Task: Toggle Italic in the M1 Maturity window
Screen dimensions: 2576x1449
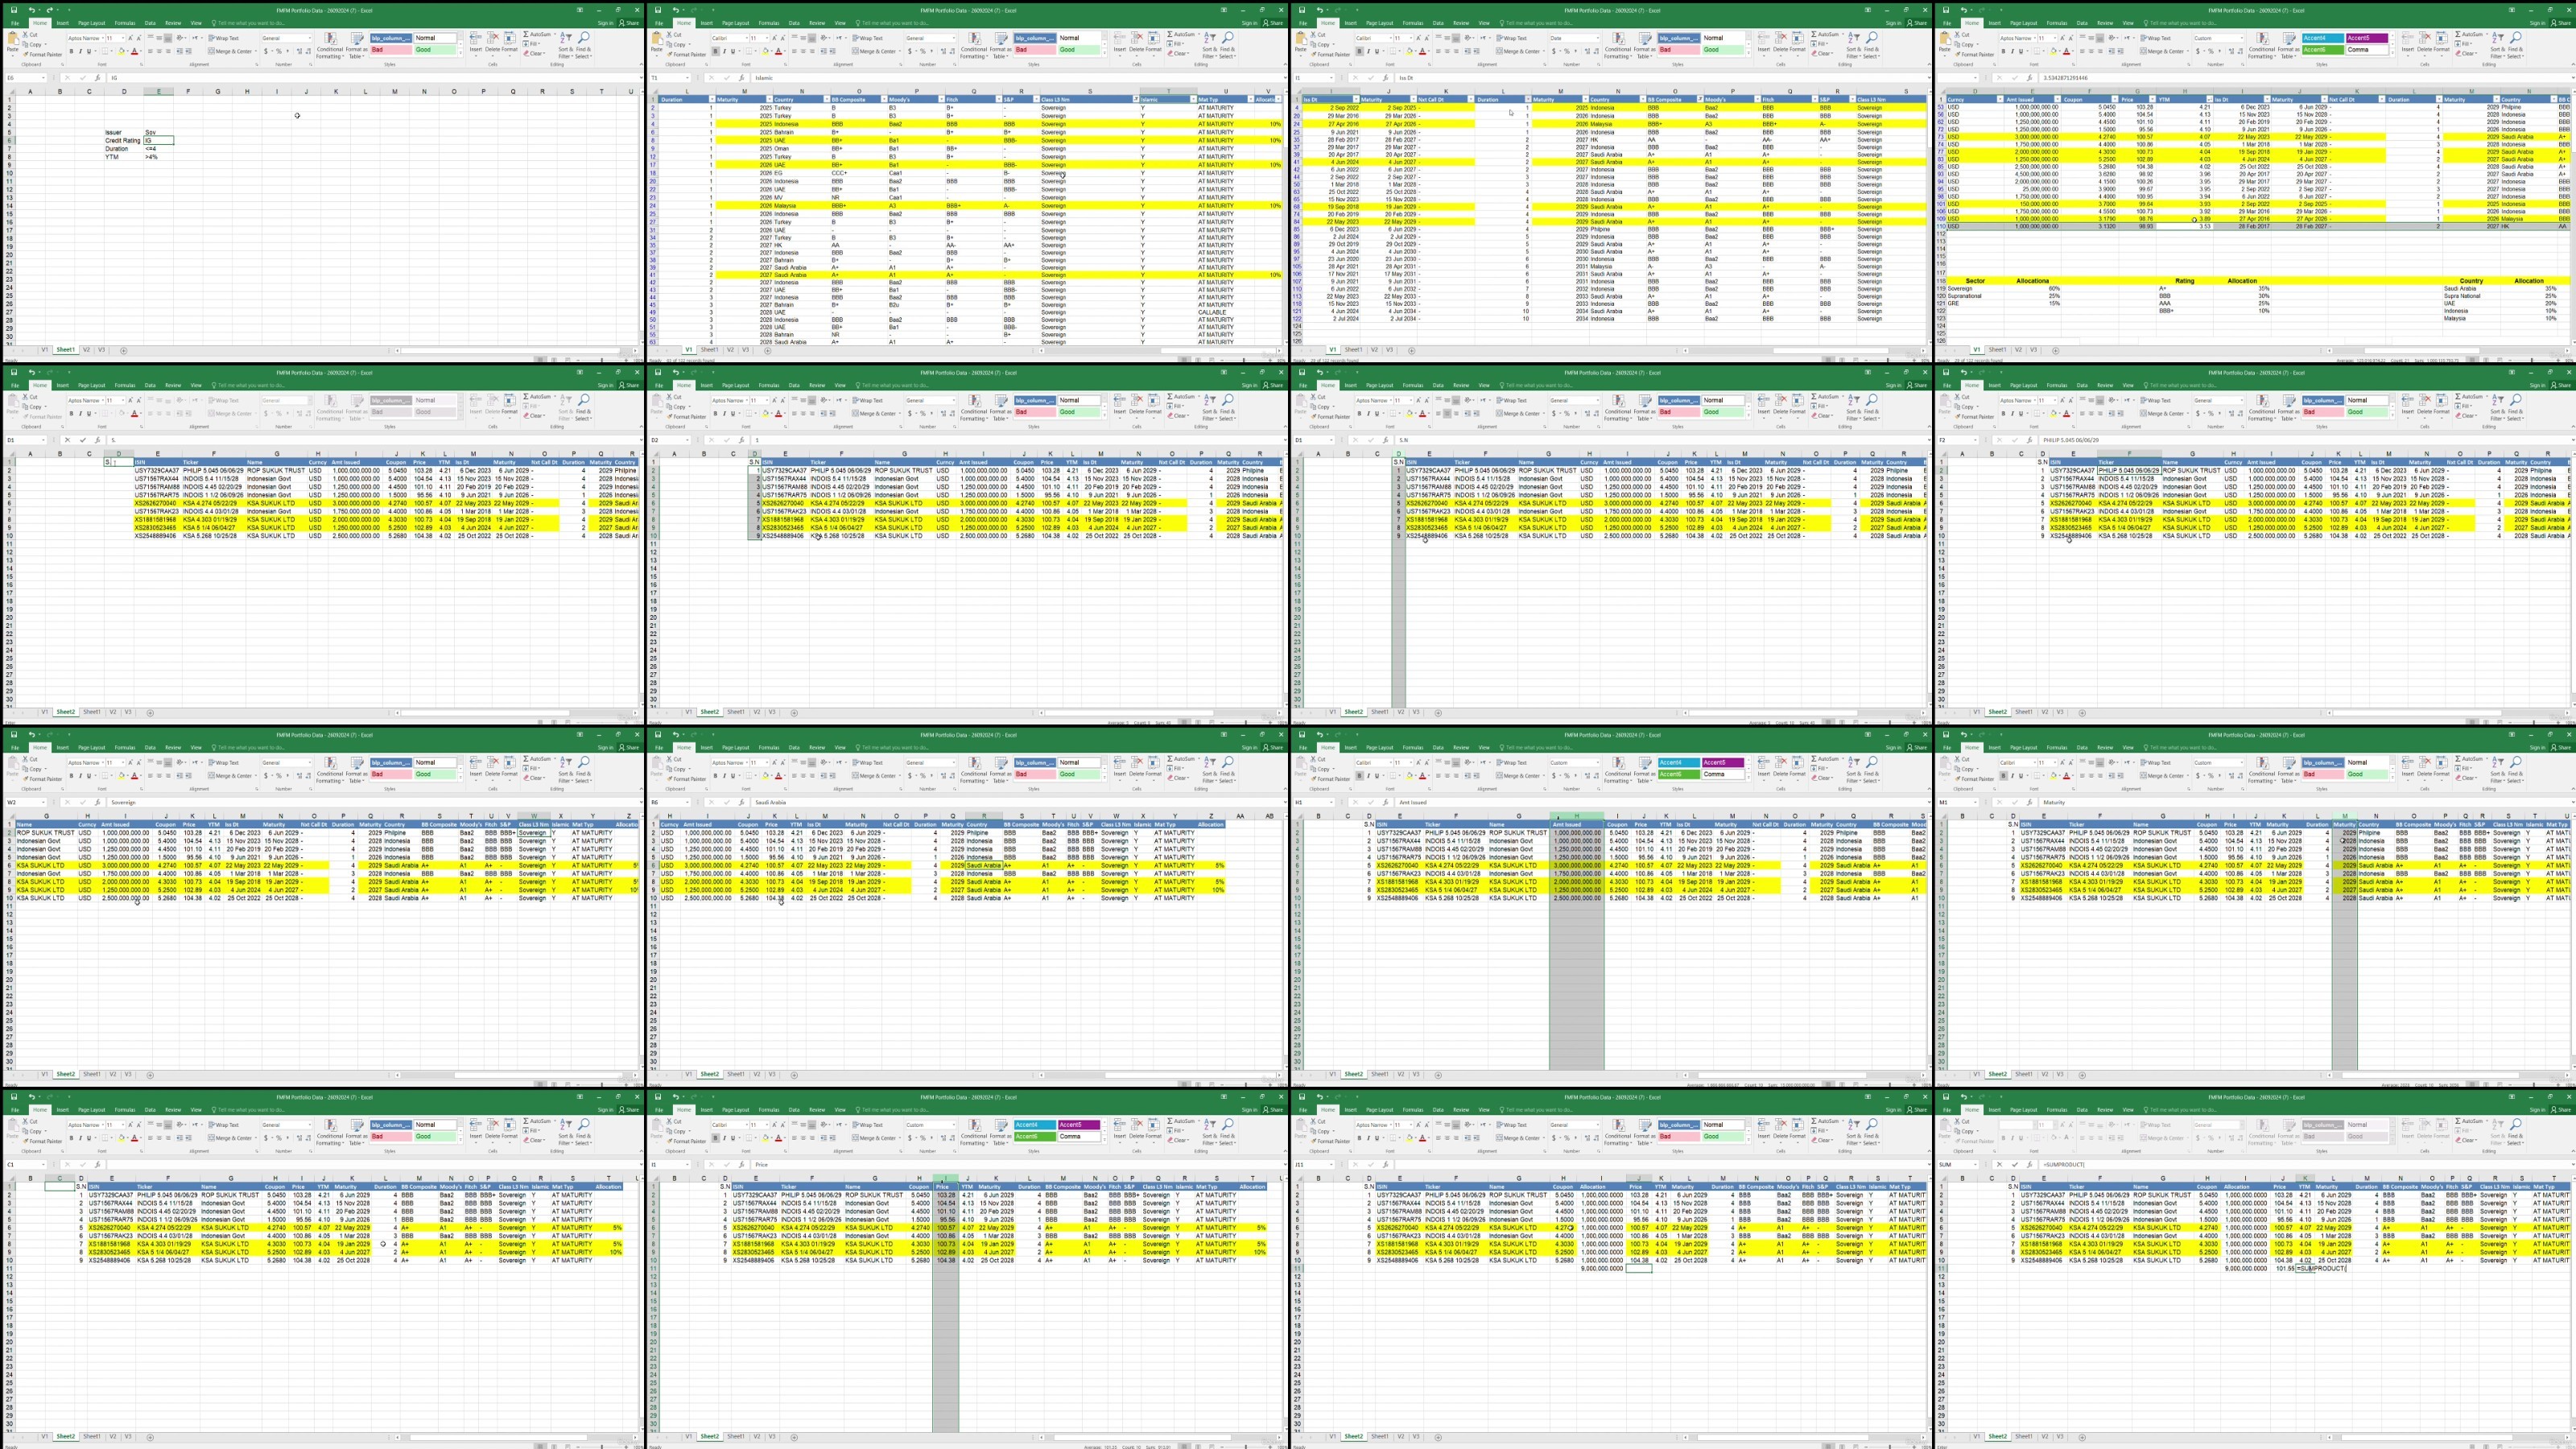Action: point(2012,776)
